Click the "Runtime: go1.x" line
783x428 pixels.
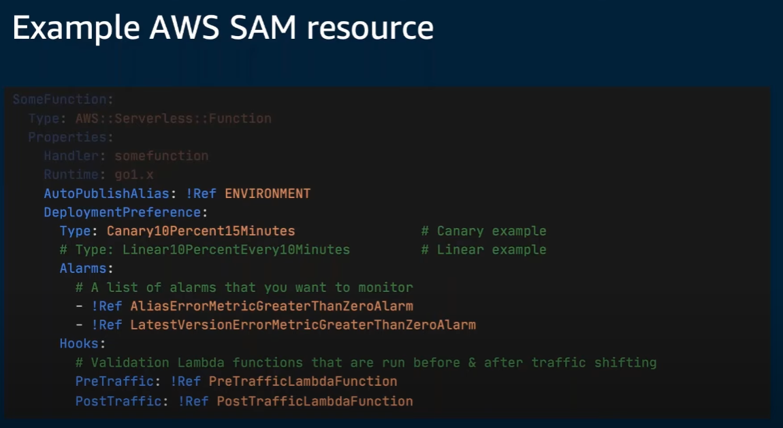tap(99, 175)
